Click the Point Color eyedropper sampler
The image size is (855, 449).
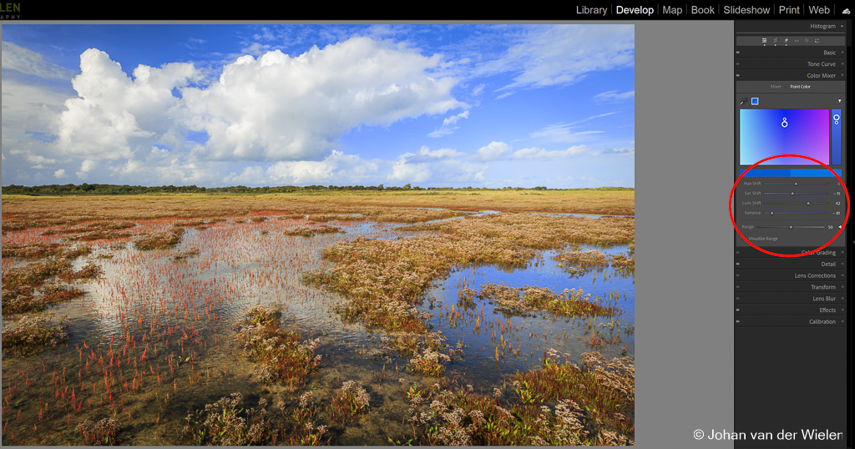tap(743, 102)
